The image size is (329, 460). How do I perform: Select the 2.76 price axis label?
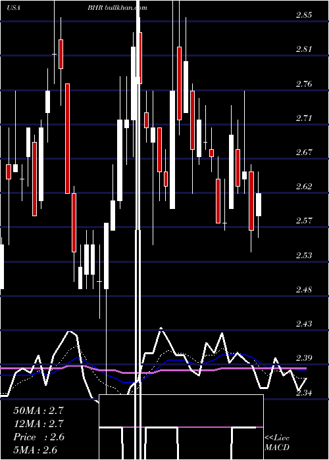click(304, 84)
